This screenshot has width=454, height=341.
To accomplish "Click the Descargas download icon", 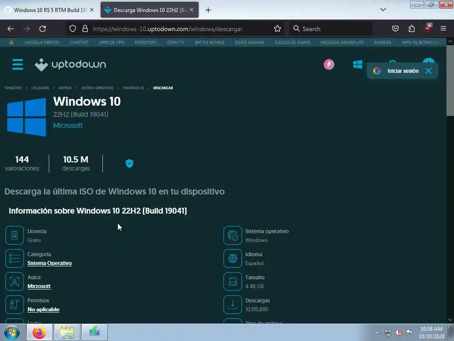I will coord(232,305).
